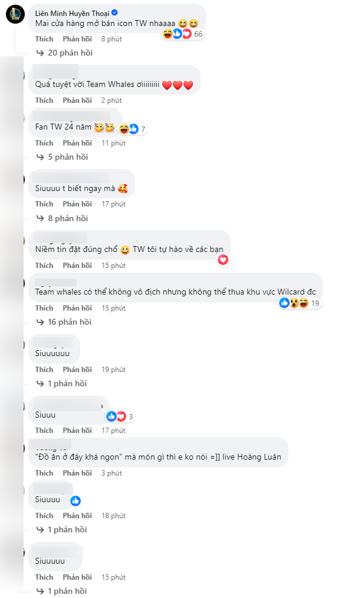
Task: Click 8 phút timestamp on page's comment
Action: pos(112,39)
